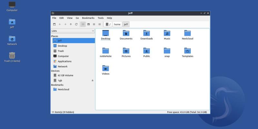
Task: Switch to thumbnail view mode
Action: click(x=88, y=25)
